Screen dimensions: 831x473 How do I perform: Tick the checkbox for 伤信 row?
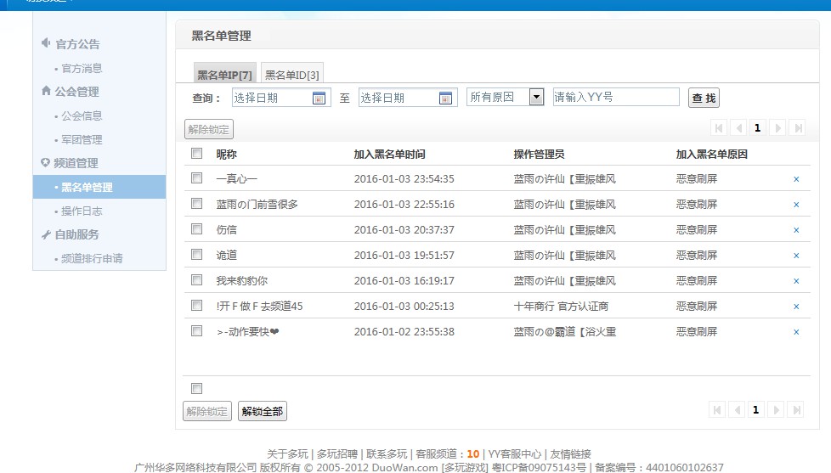pos(197,229)
